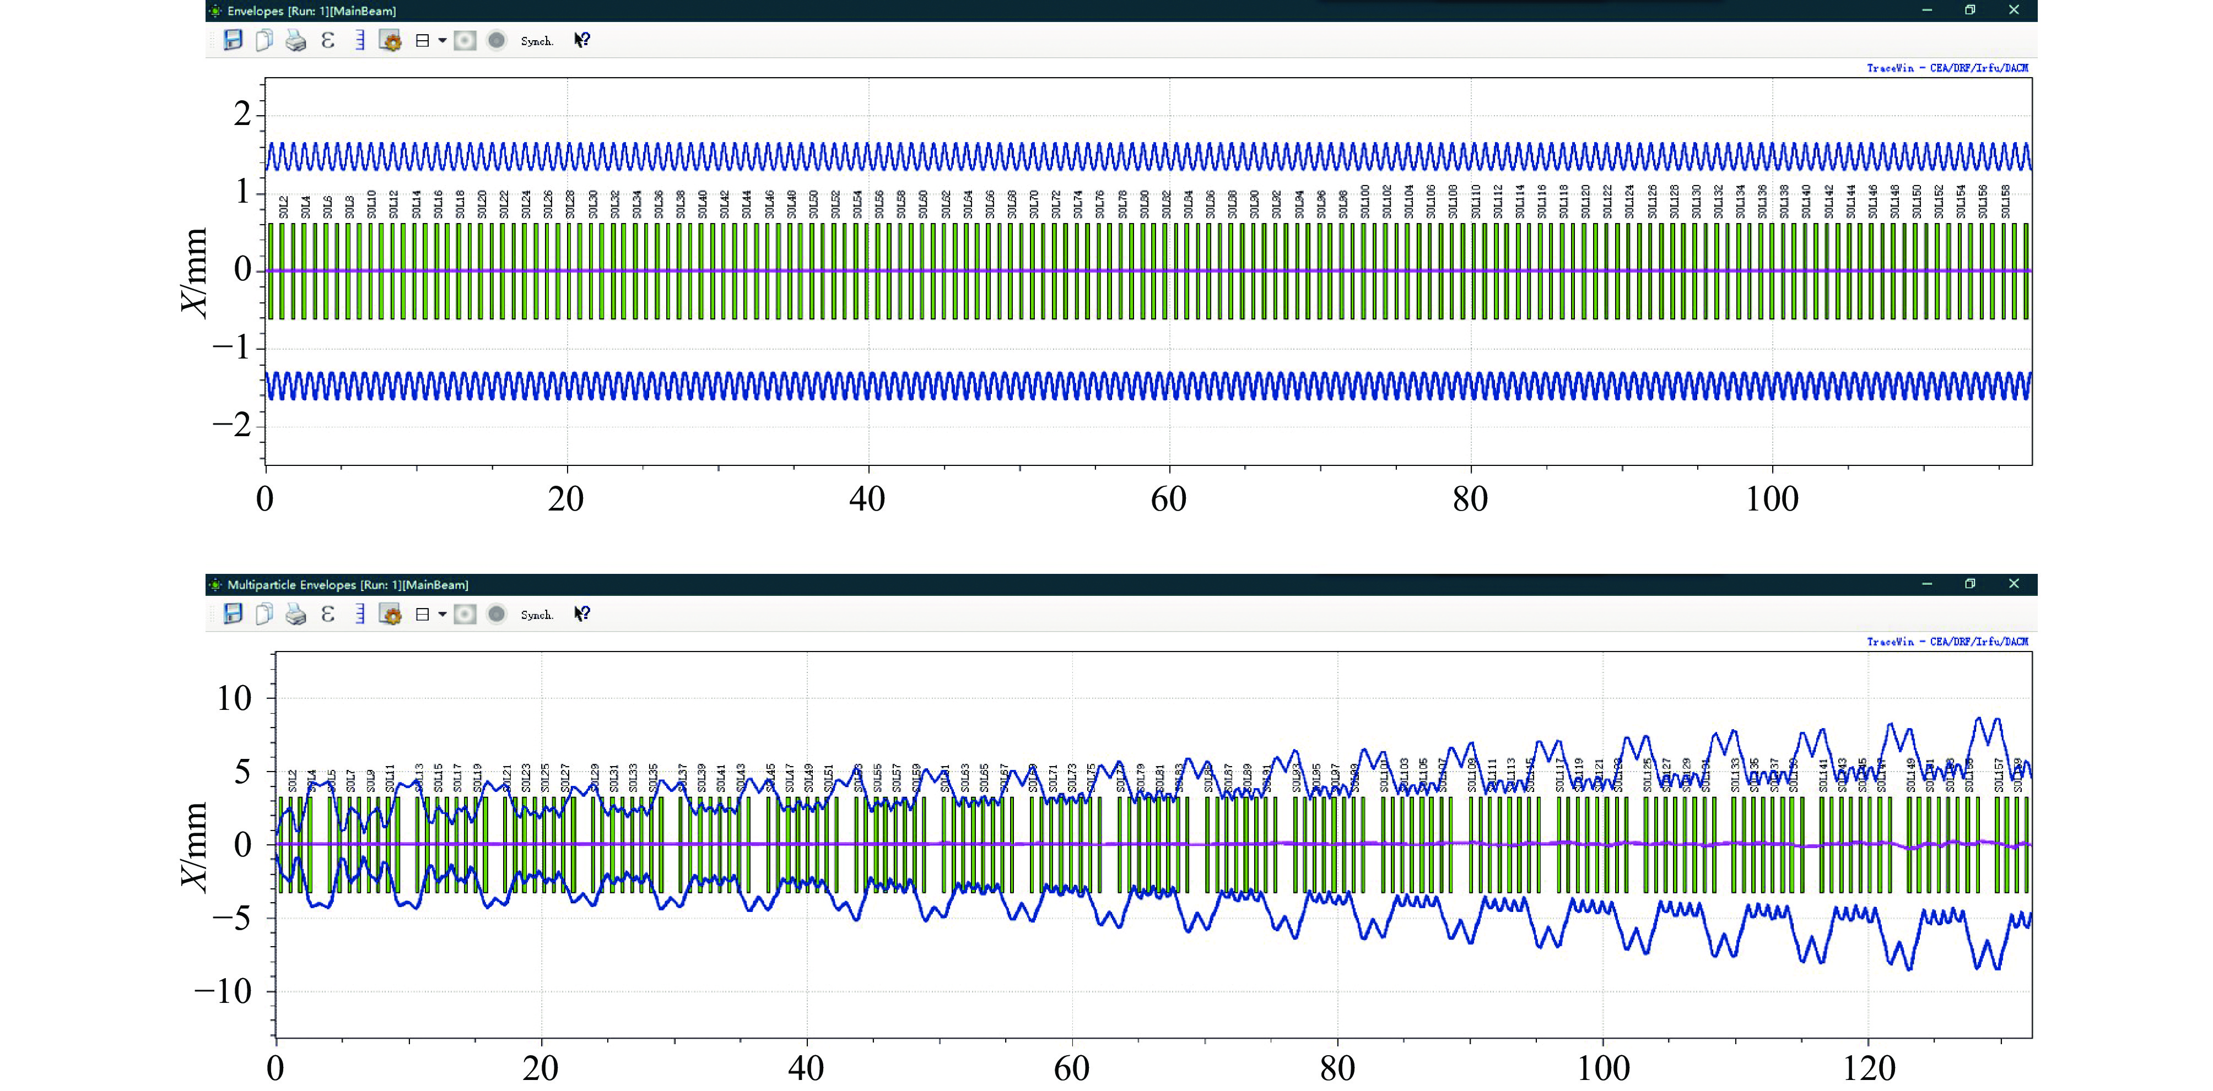Screen dimensions: 2213x1091
Task: Click the help cursor icon in the Envelopes toolbar
Action: pyautogui.click(x=581, y=40)
